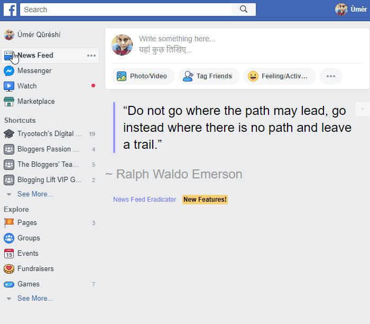Select Marketplace in left menu
The width and height of the screenshot is (370, 324).
pos(36,102)
